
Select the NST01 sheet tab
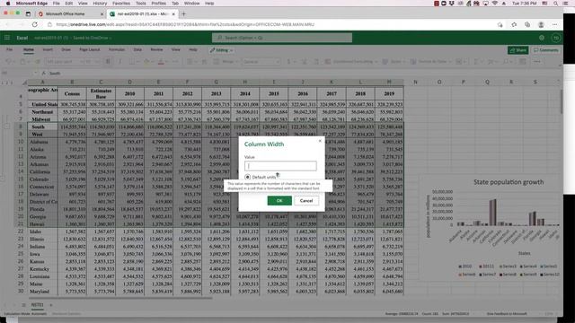coord(37,305)
